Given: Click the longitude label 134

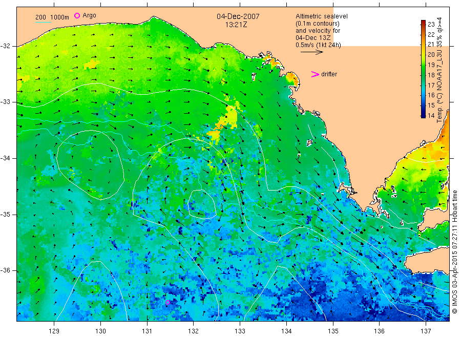Looking at the screenshot, I should 286,331.
